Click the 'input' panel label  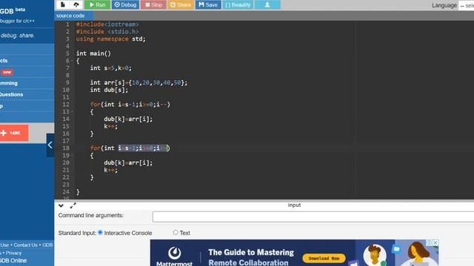click(294, 205)
